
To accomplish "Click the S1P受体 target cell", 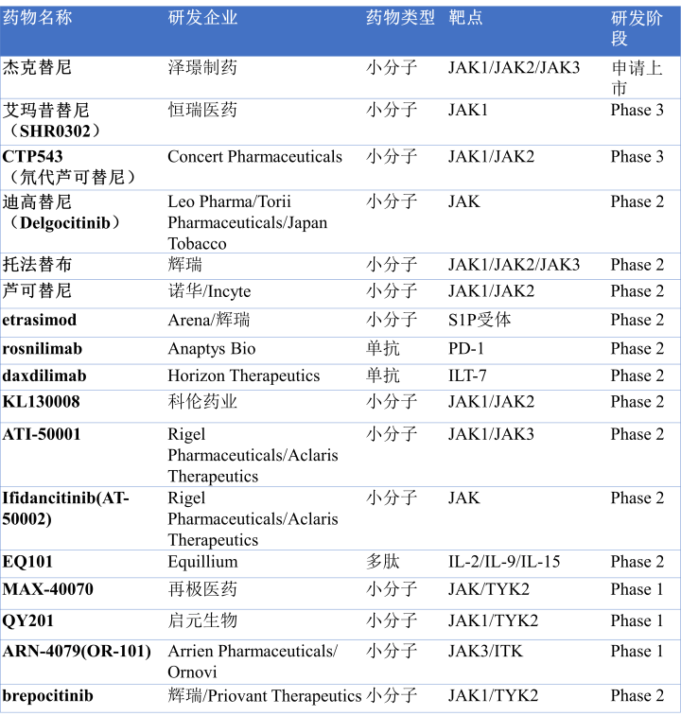I will [x=480, y=320].
